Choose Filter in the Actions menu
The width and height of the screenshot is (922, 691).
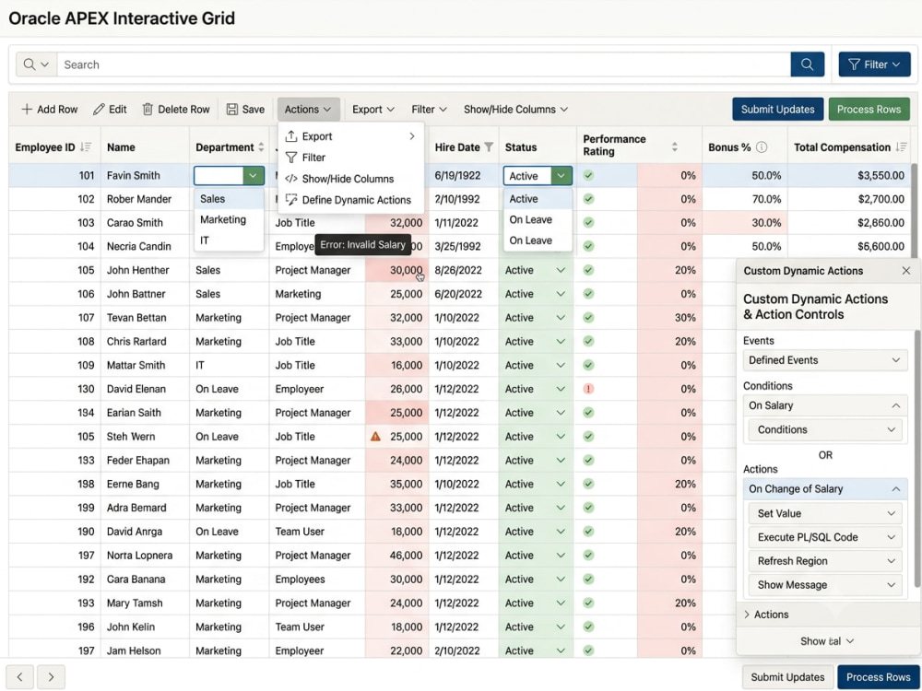[x=350, y=158]
